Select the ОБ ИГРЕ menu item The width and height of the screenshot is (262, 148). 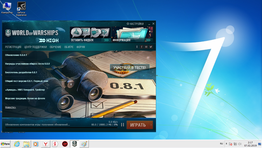tap(69, 47)
